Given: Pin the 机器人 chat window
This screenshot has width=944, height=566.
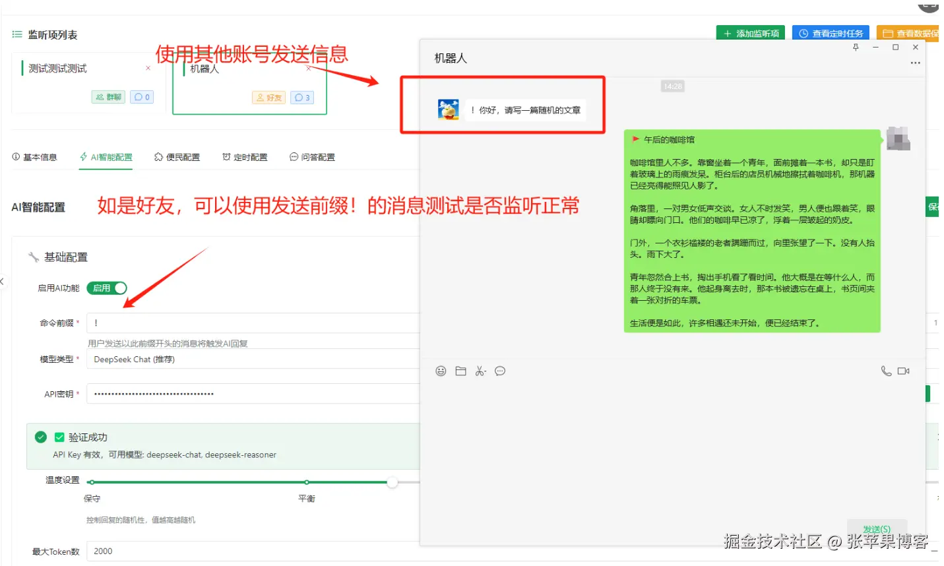Looking at the screenshot, I should click(856, 47).
